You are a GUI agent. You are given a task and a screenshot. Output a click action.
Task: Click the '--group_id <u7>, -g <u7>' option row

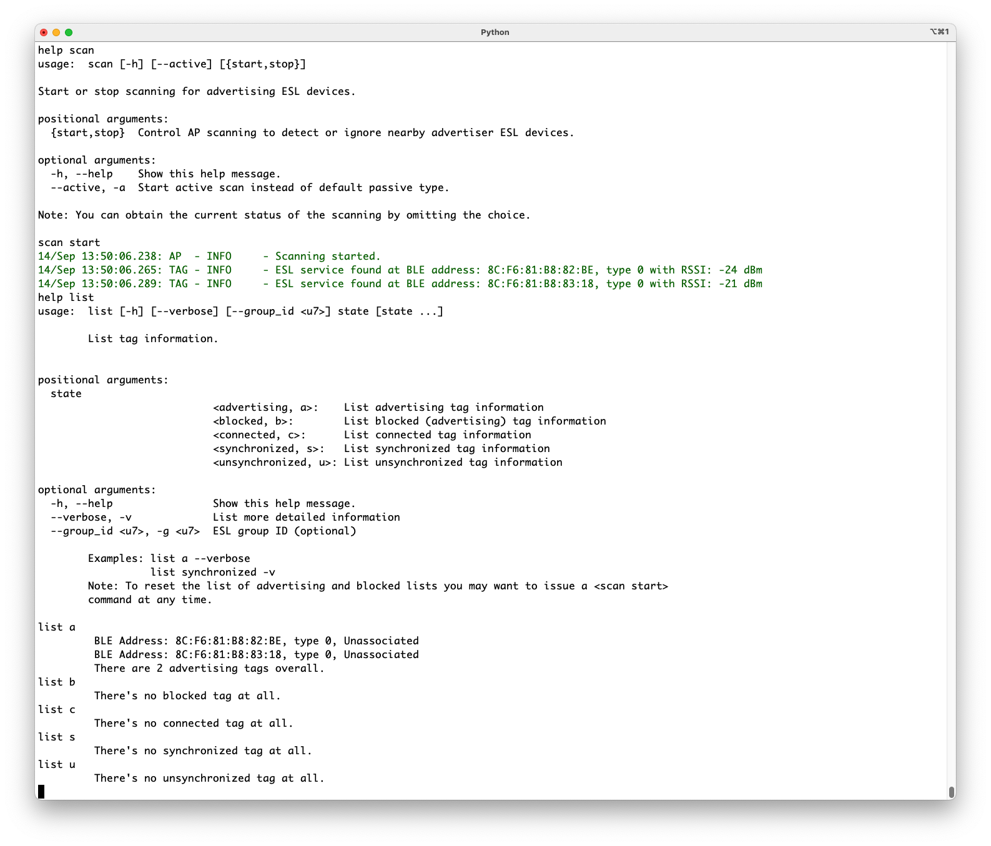point(204,531)
